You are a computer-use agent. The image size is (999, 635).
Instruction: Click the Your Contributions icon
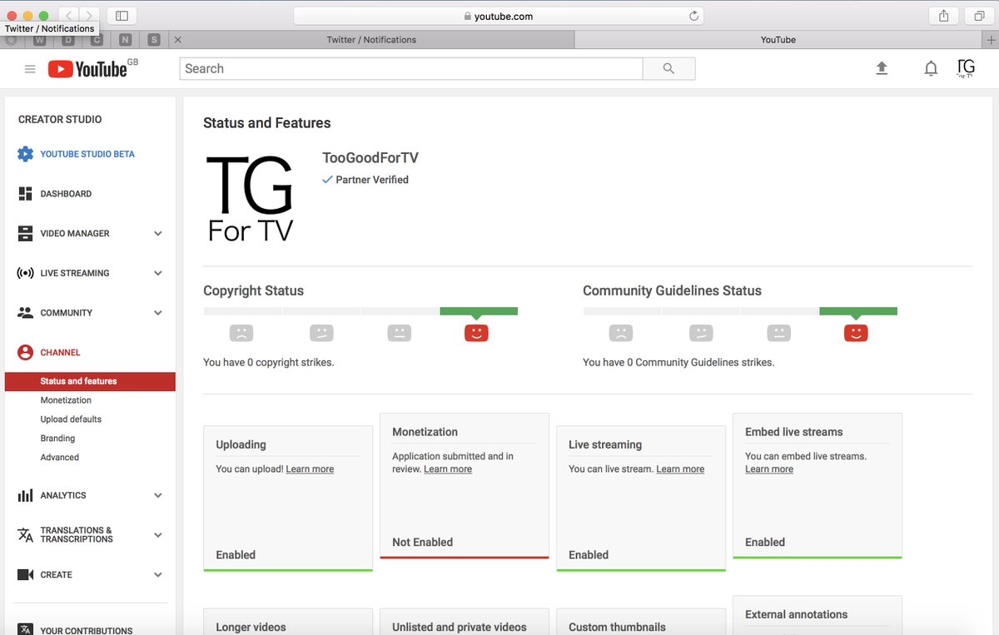pos(25,630)
